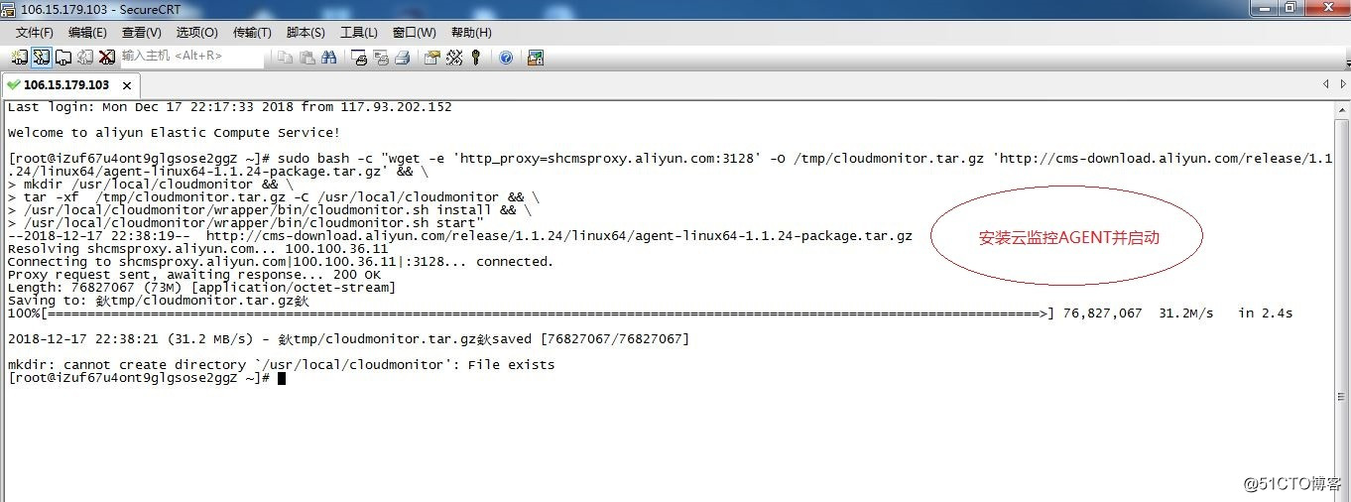Screen dimensions: 1351x502
Task: Open the 帮助(H) menu
Action: pyautogui.click(x=471, y=33)
